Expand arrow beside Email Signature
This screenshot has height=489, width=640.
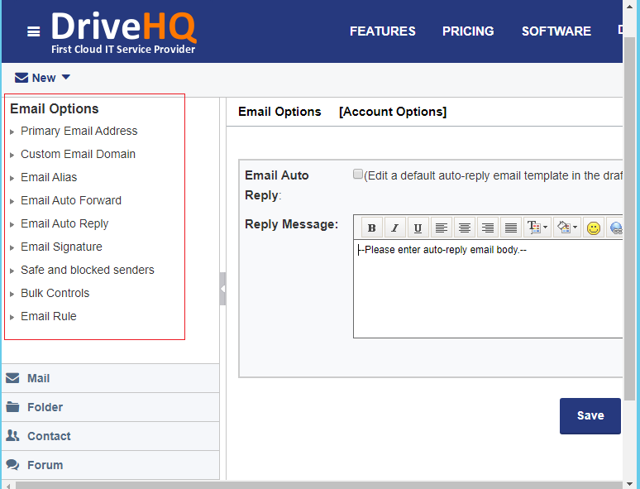(12, 248)
